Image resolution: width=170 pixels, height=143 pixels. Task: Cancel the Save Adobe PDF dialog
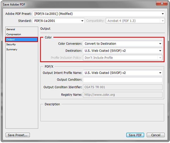click(156, 135)
